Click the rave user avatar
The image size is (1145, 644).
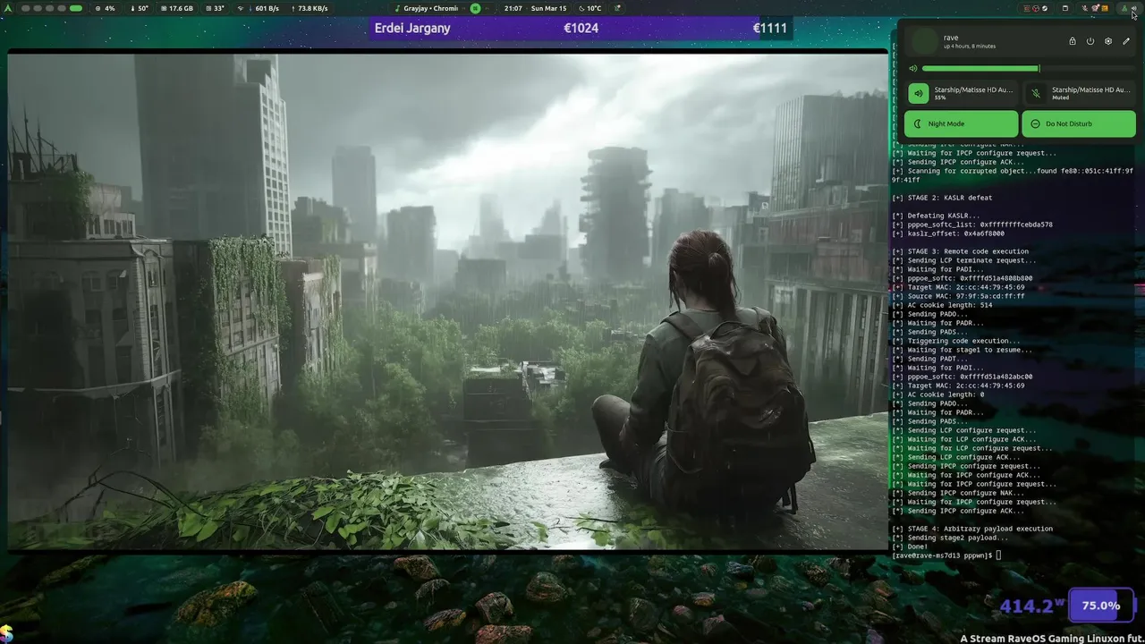click(925, 41)
